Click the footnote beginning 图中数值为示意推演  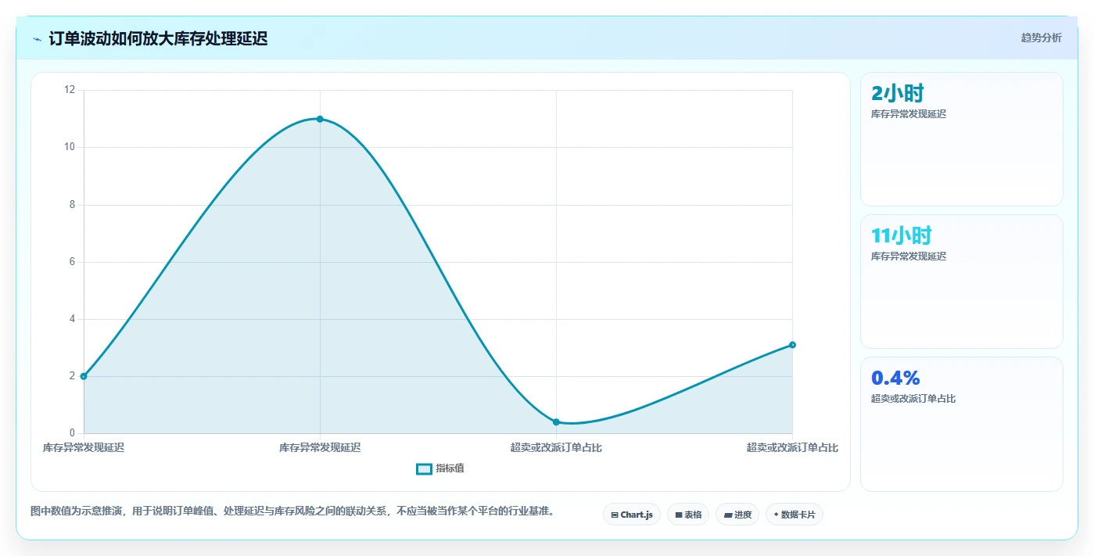[293, 511]
